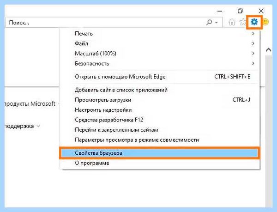Open the Favorites star icon

point(243,22)
